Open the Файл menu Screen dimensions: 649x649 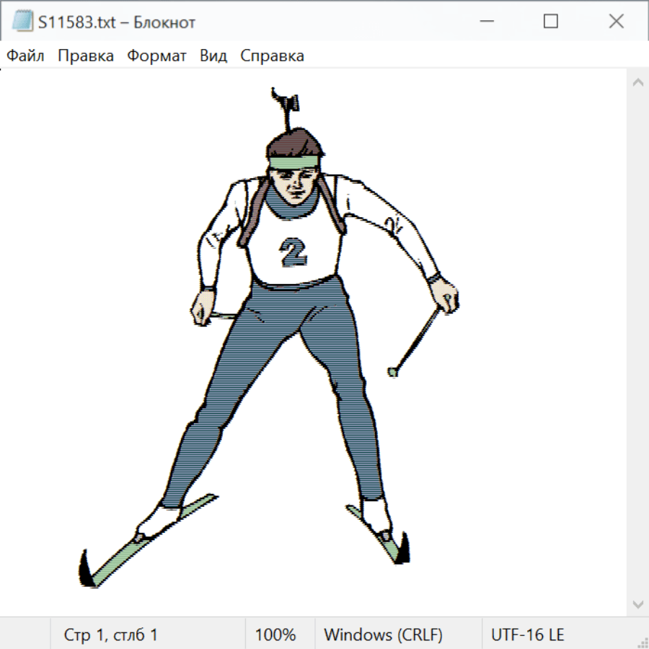click(x=25, y=56)
